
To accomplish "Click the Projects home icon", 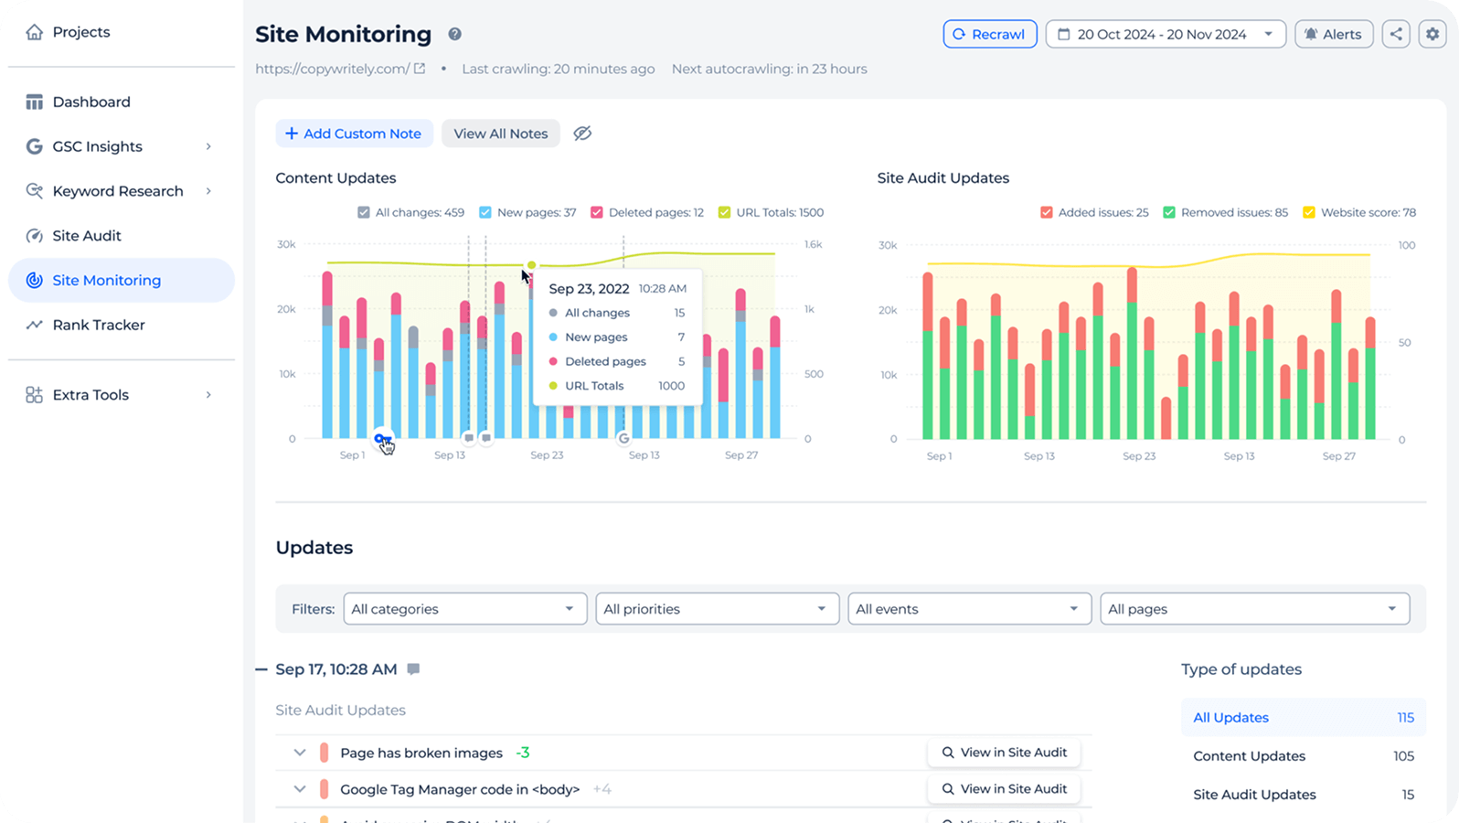I will point(34,32).
